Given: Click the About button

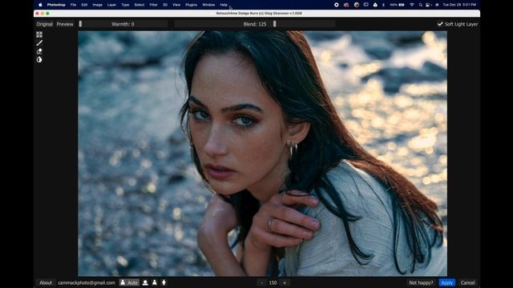Looking at the screenshot, I should [x=46, y=282].
